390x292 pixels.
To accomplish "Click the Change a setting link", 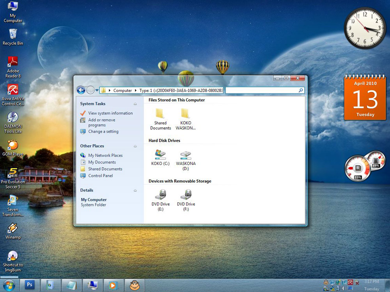I will coord(103,132).
